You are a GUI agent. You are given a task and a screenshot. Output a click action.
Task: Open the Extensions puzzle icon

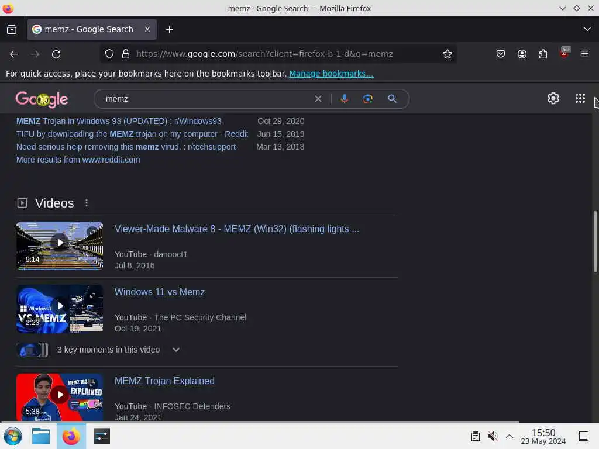tap(543, 54)
